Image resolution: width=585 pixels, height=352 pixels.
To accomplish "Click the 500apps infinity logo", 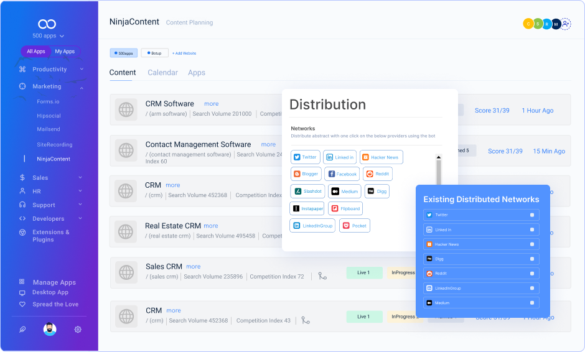I will [x=47, y=24].
